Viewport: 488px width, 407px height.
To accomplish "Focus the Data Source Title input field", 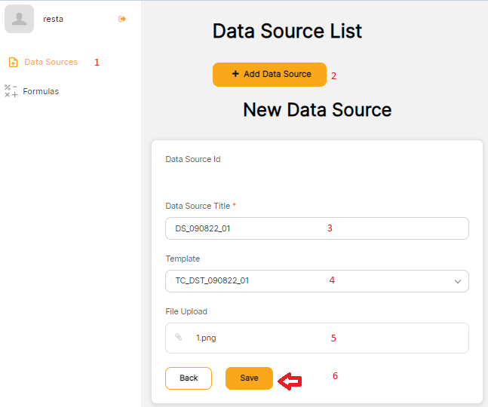I will coord(317,228).
